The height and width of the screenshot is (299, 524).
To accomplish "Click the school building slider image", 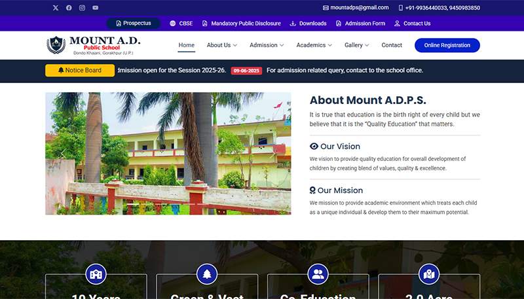I will click(x=168, y=153).
